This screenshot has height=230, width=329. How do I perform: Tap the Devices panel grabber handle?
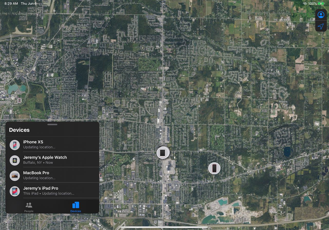click(52, 124)
